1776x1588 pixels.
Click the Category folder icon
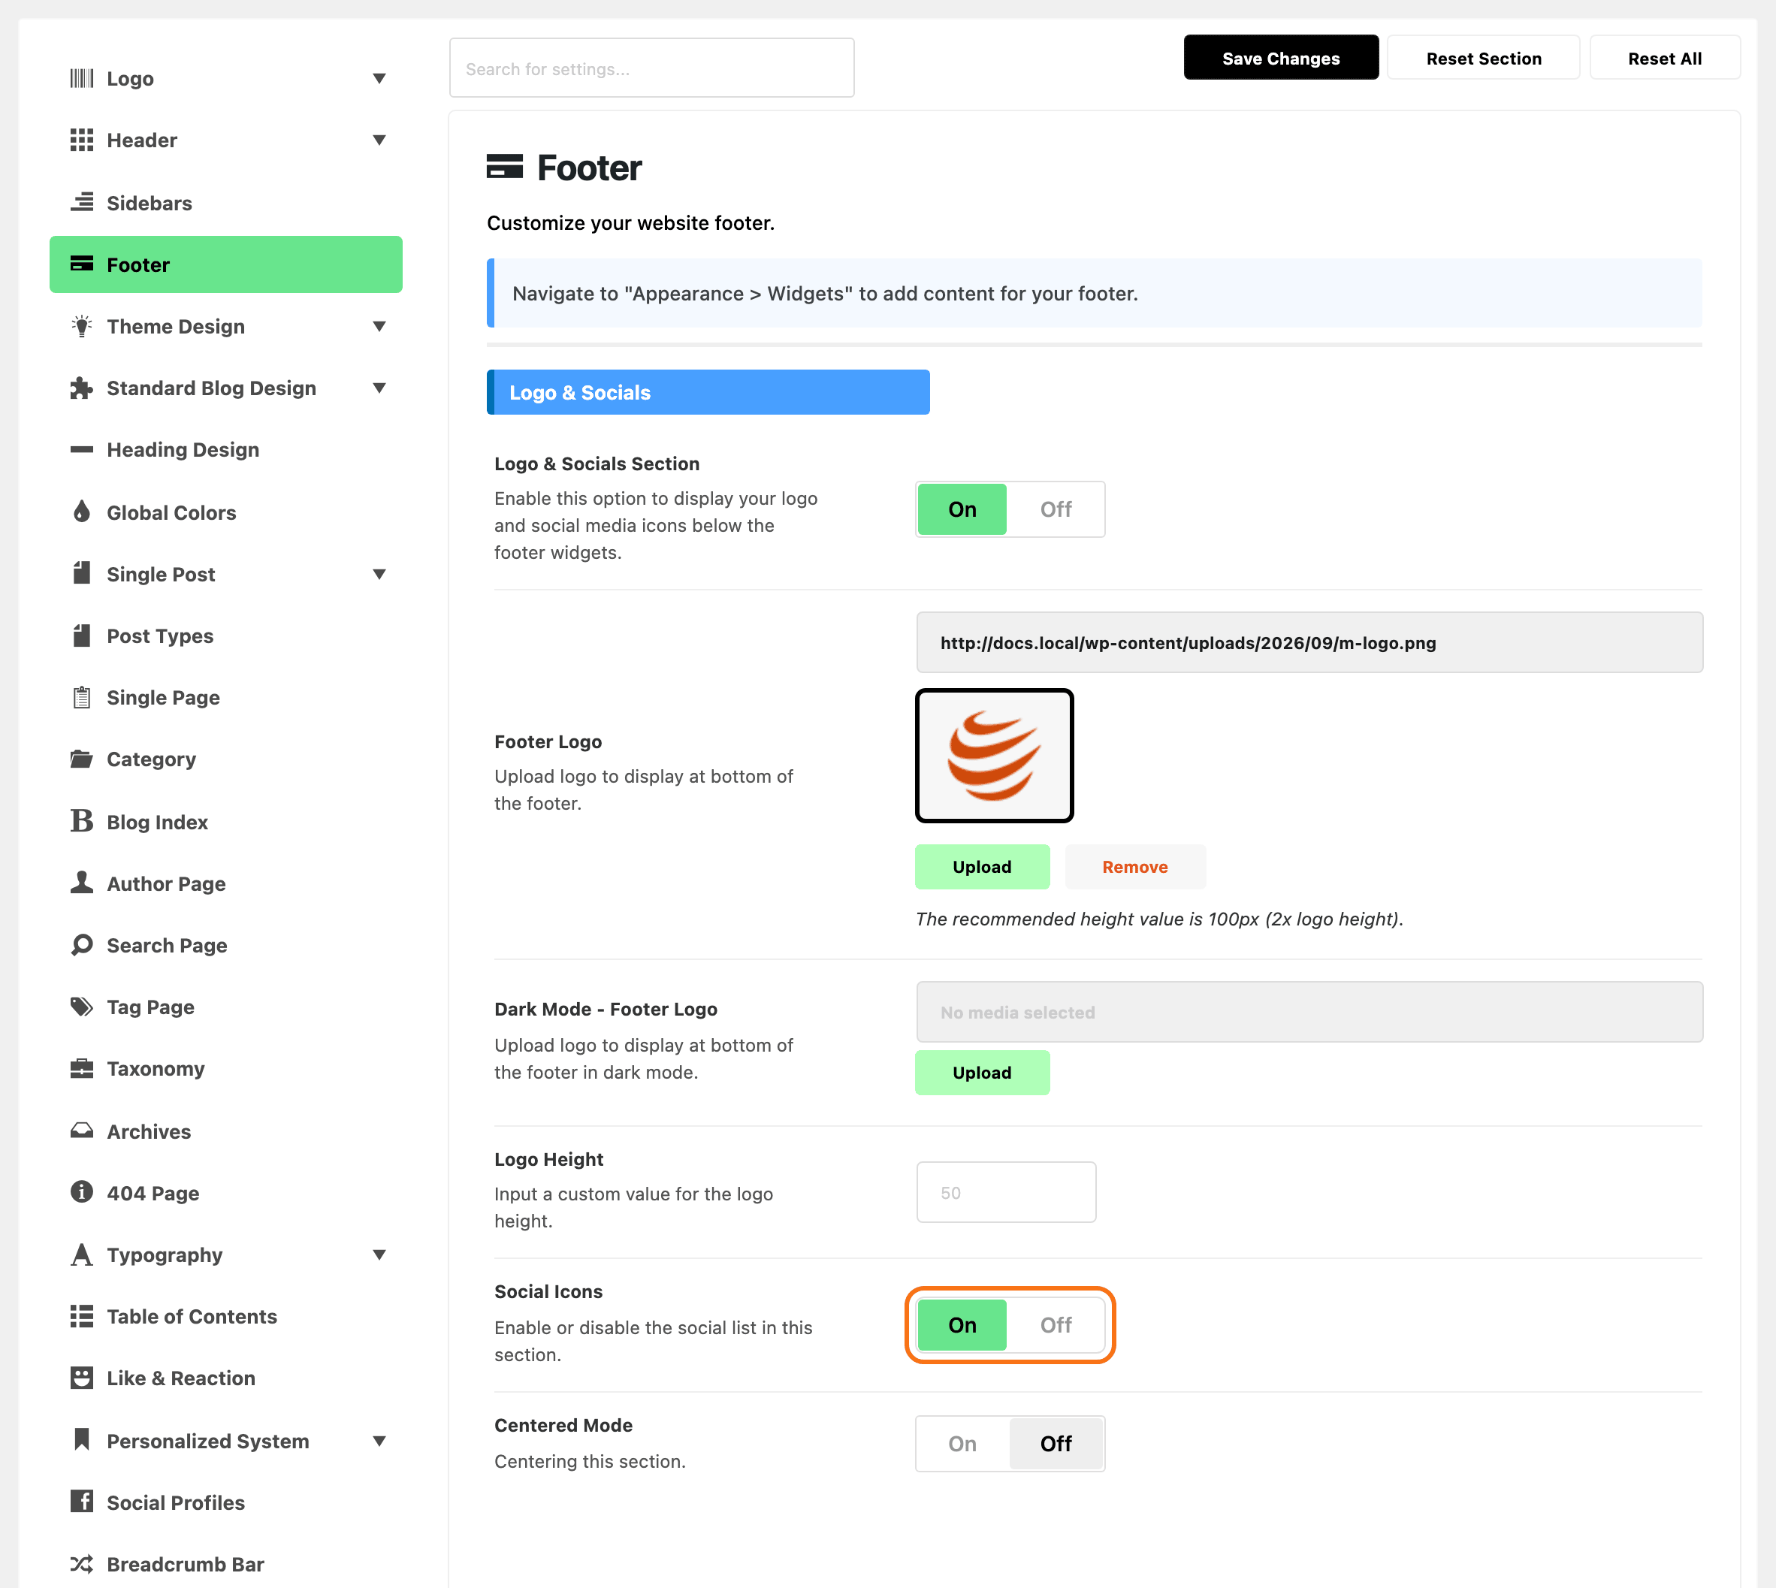tap(82, 759)
